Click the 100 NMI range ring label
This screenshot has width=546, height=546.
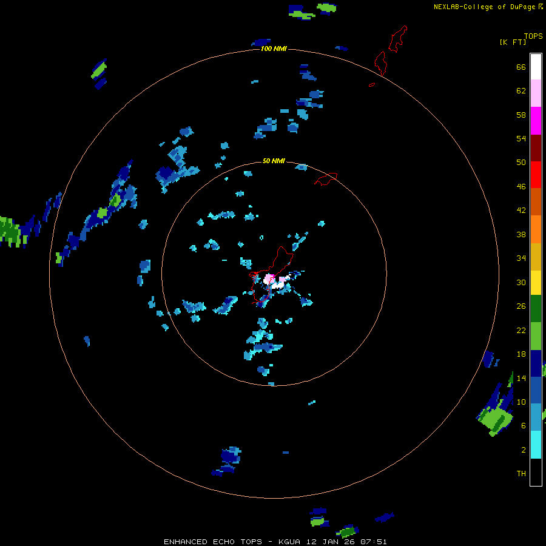pyautogui.click(x=274, y=49)
